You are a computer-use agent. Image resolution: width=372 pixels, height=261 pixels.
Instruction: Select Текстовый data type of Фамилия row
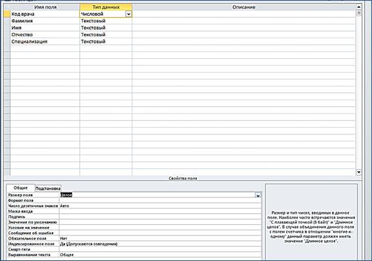point(106,21)
